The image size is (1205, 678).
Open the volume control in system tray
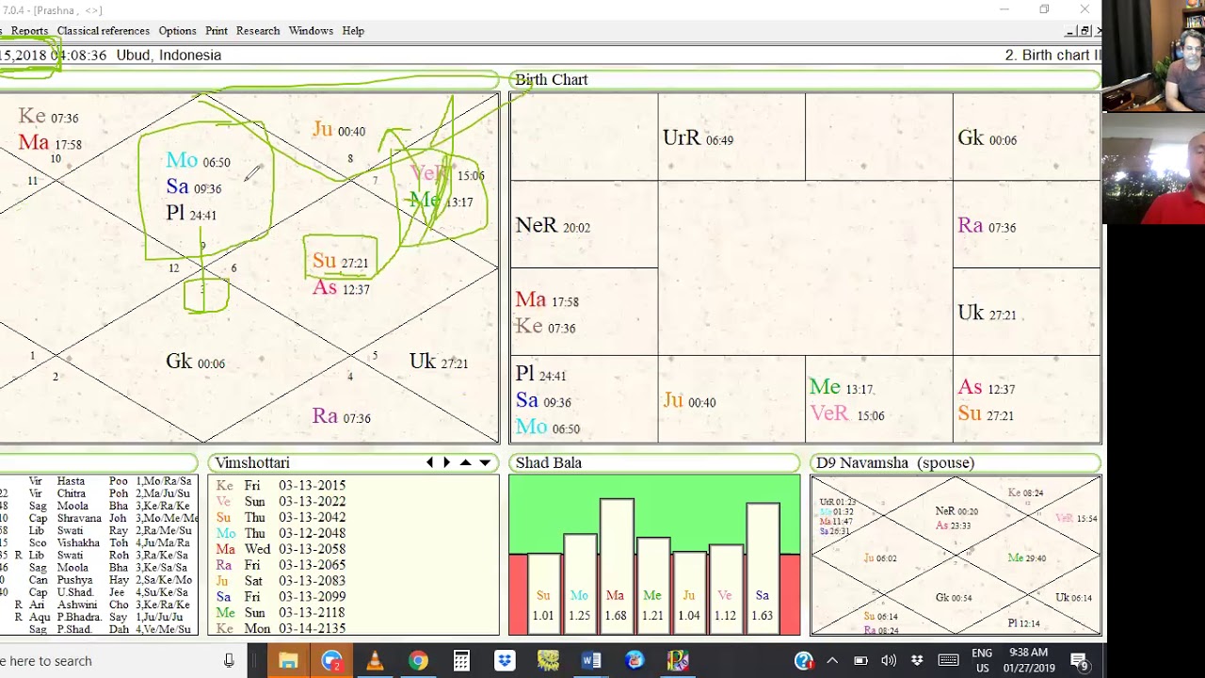point(889,661)
